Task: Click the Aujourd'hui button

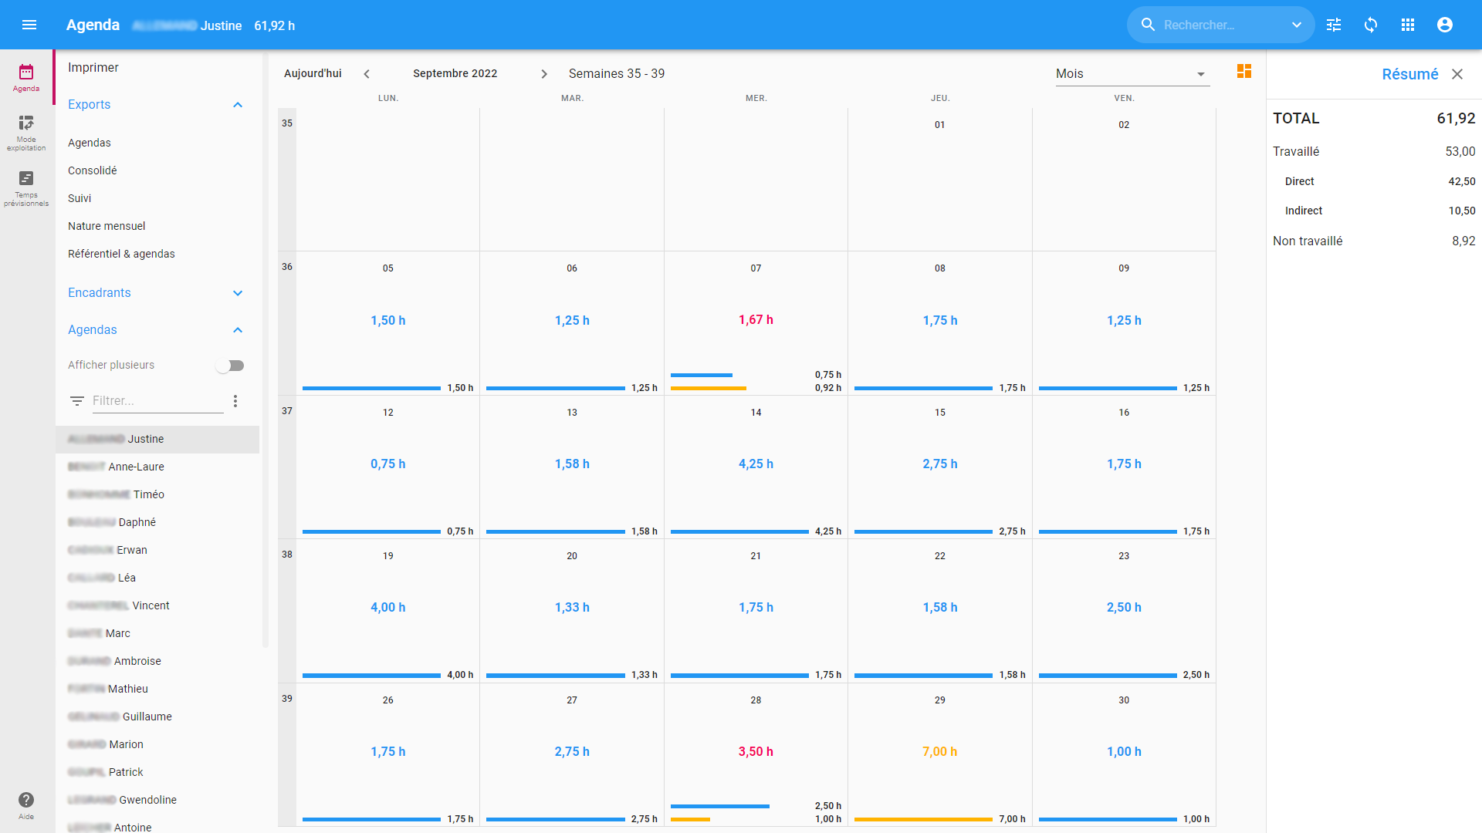Action: pyautogui.click(x=313, y=73)
